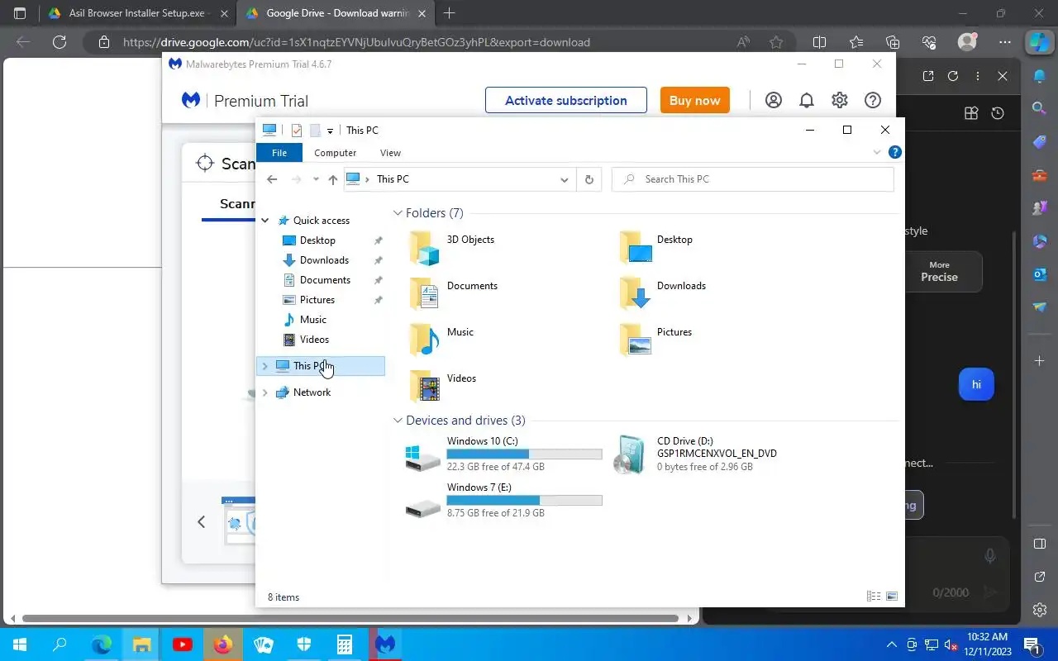Screen dimensions: 1058x661
Task: Switch to Google Drive download warning tab
Action: pos(335,13)
